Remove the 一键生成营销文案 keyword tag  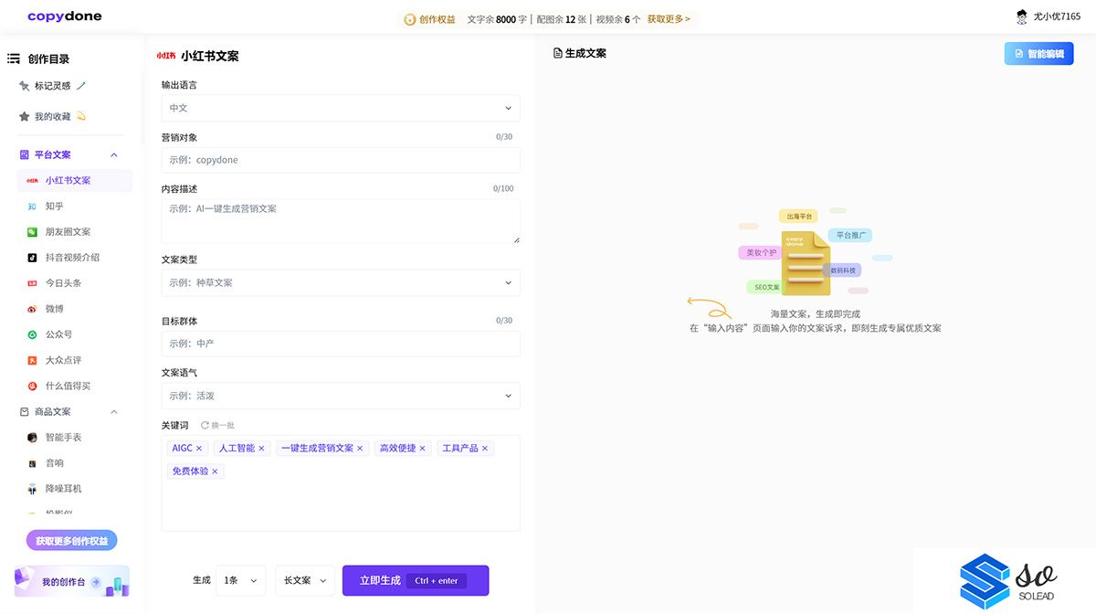point(360,449)
